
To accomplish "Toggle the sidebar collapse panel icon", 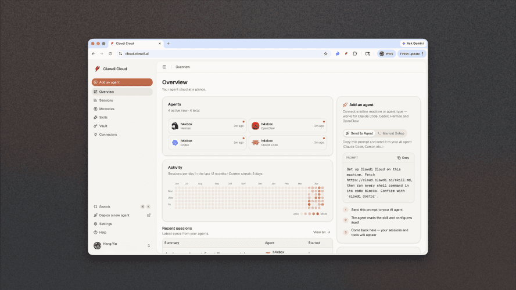I will tap(164, 67).
